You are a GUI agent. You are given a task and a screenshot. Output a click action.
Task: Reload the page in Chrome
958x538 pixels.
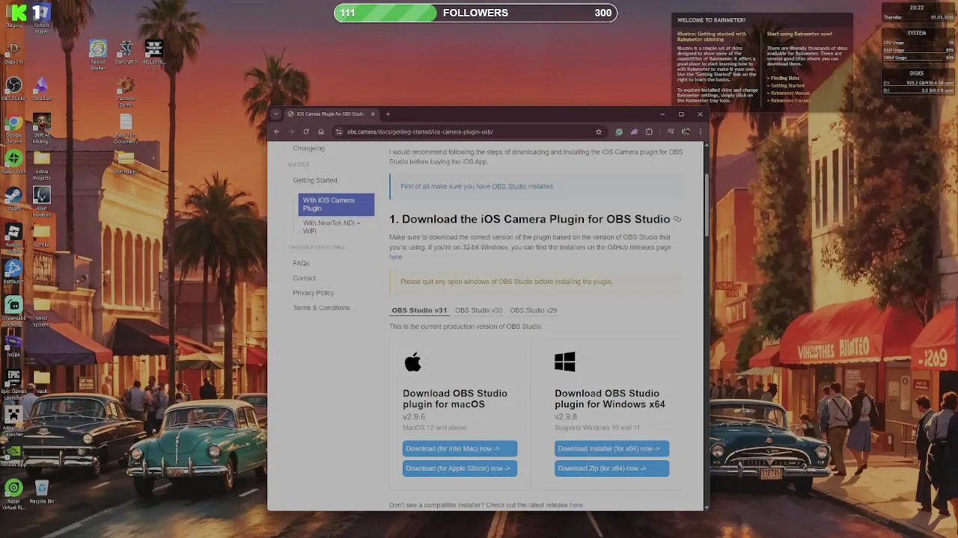click(306, 132)
